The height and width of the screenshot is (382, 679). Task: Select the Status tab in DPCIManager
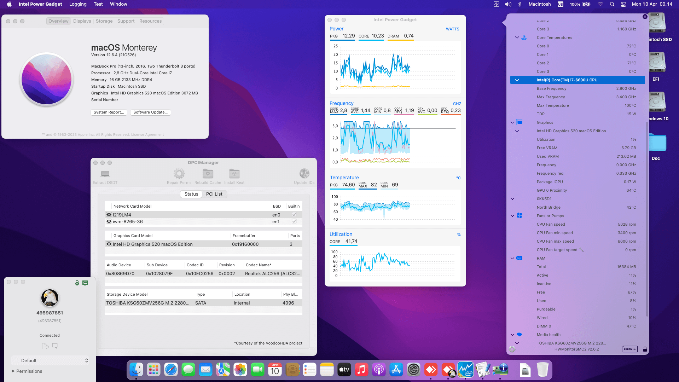(x=191, y=194)
